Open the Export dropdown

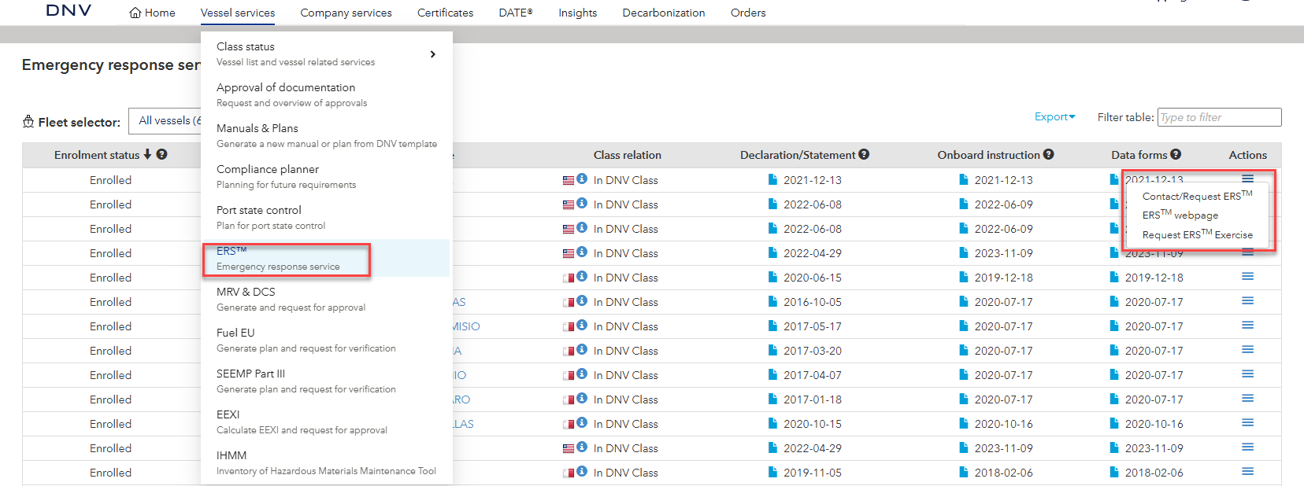tap(1054, 116)
